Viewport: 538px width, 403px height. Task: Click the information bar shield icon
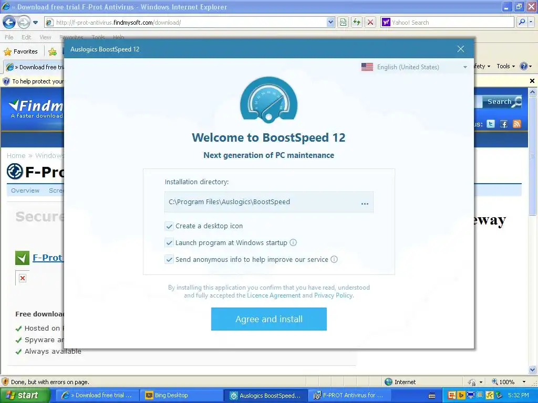click(6, 81)
